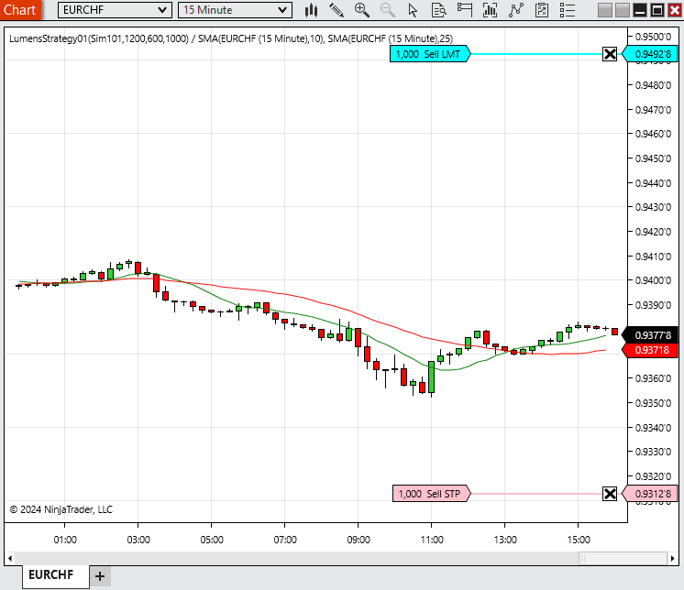
Task: Activate the zoom in magnifier tool
Action: click(362, 10)
